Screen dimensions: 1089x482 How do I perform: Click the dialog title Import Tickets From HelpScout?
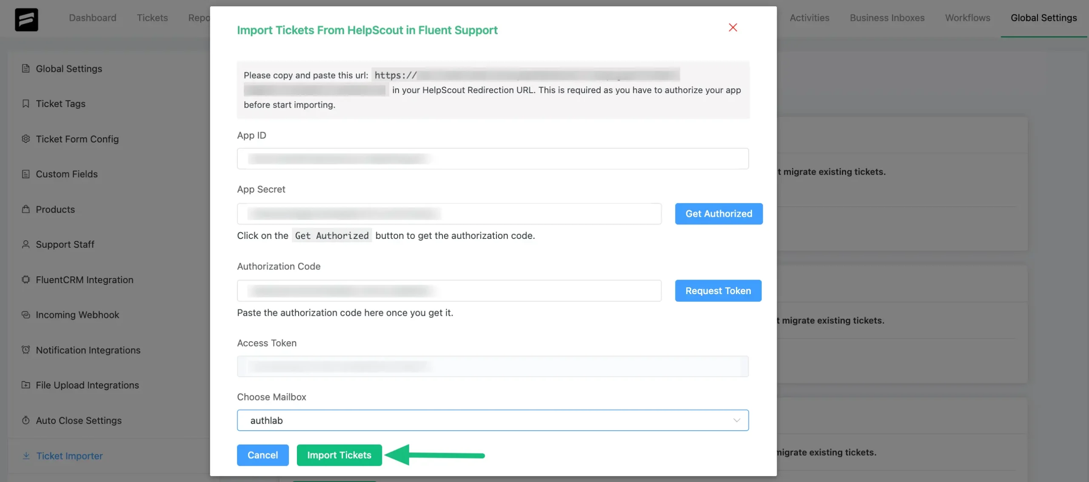[367, 30]
